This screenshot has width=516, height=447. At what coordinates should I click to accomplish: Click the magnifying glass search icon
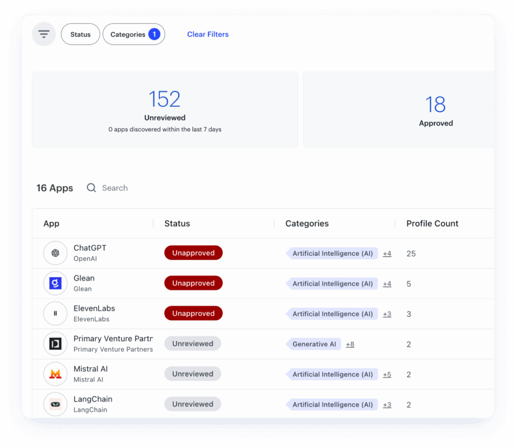[x=91, y=188]
